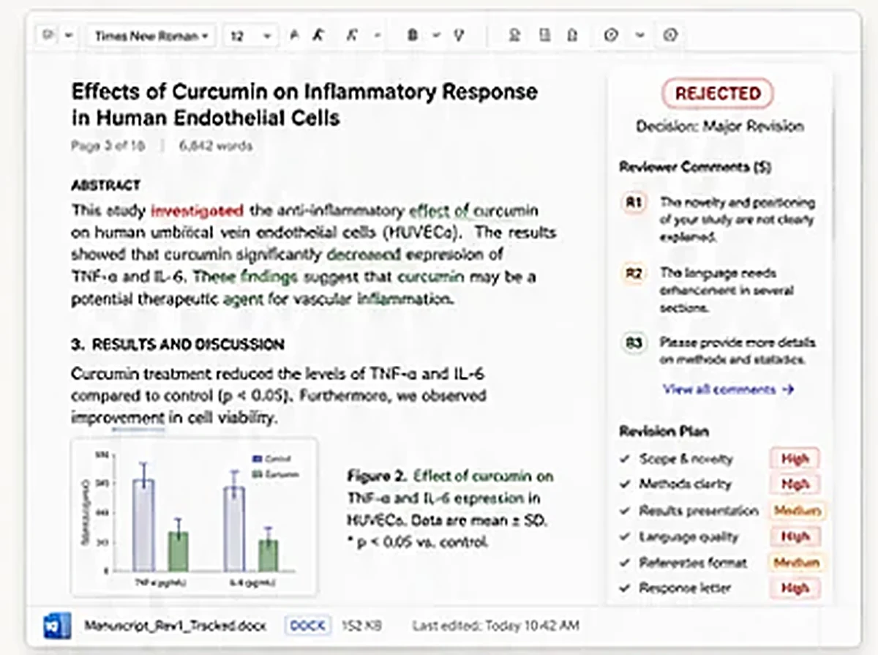Click the R1 reviewer badge
The width and height of the screenshot is (878, 655).
[x=634, y=203]
